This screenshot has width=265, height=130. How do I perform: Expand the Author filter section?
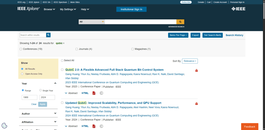55,113
